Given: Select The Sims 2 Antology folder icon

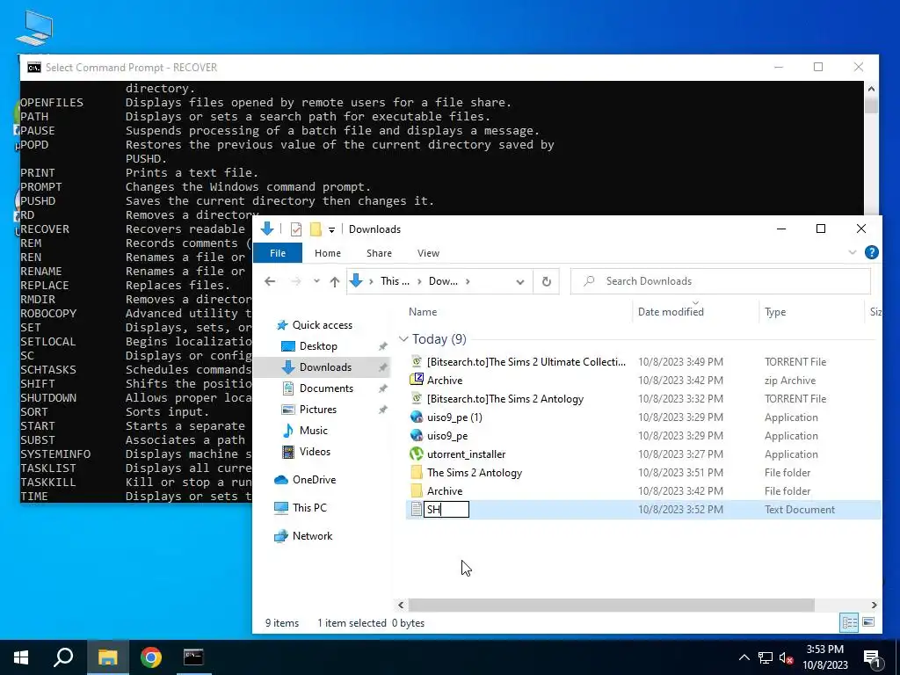Looking at the screenshot, I should 417,472.
